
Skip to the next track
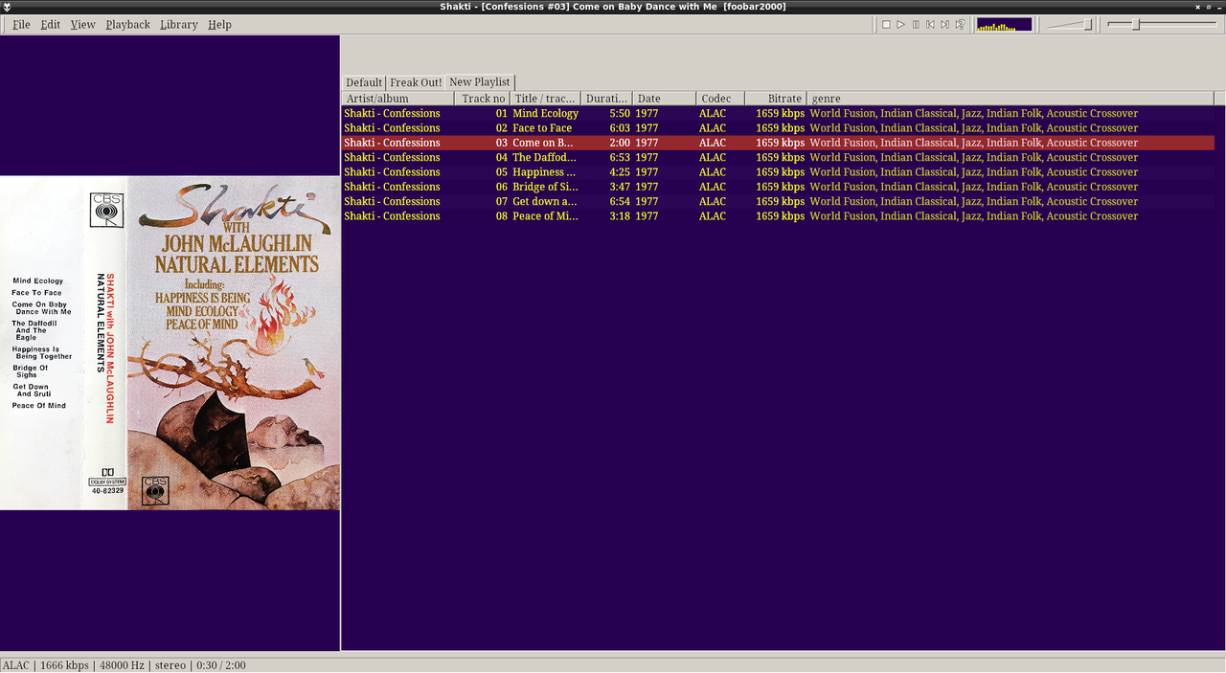(x=944, y=25)
